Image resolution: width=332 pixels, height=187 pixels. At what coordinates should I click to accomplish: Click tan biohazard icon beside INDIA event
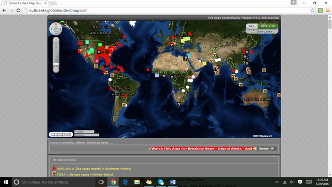click(x=54, y=173)
